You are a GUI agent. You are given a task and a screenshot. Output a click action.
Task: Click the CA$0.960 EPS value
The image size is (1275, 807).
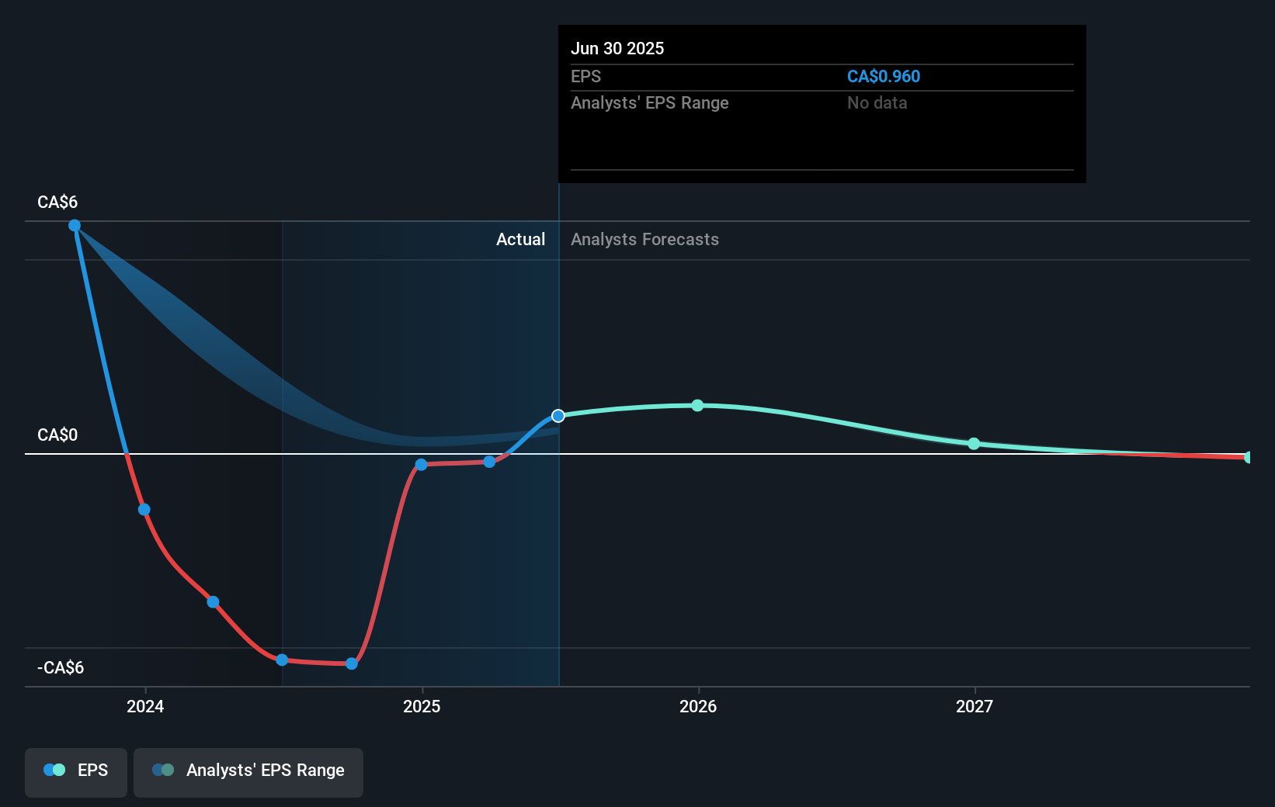884,76
